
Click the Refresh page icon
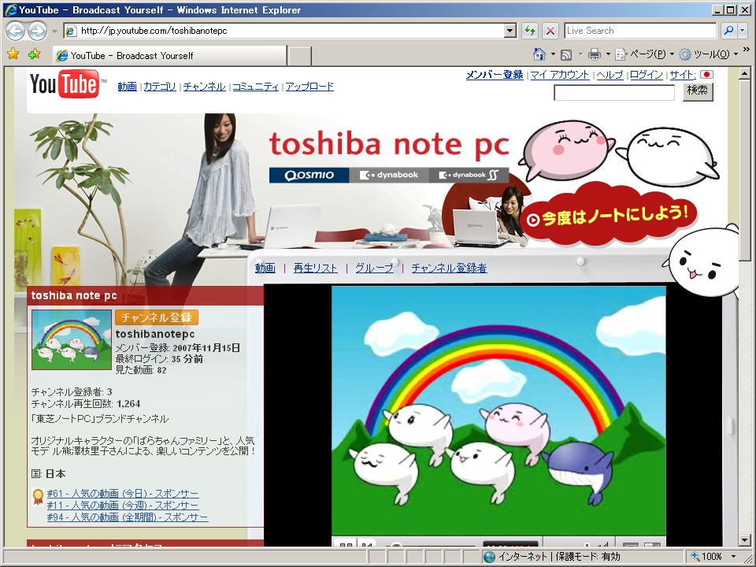tap(530, 31)
